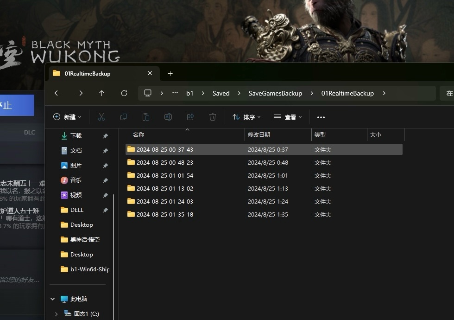The height and width of the screenshot is (320, 454).
Task: Unpin 文档 via its pin icon
Action: (106, 150)
